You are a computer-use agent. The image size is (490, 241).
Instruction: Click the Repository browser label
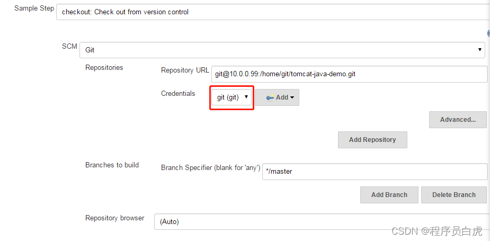coord(115,218)
